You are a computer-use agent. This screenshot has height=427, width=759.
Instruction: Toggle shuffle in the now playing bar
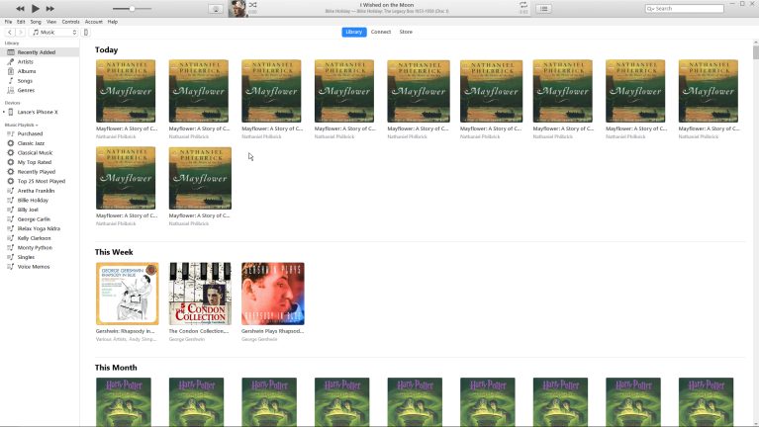[252, 5]
